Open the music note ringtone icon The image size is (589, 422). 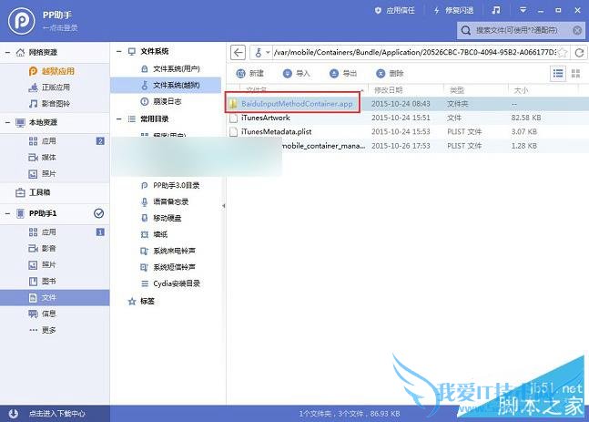pos(496,10)
